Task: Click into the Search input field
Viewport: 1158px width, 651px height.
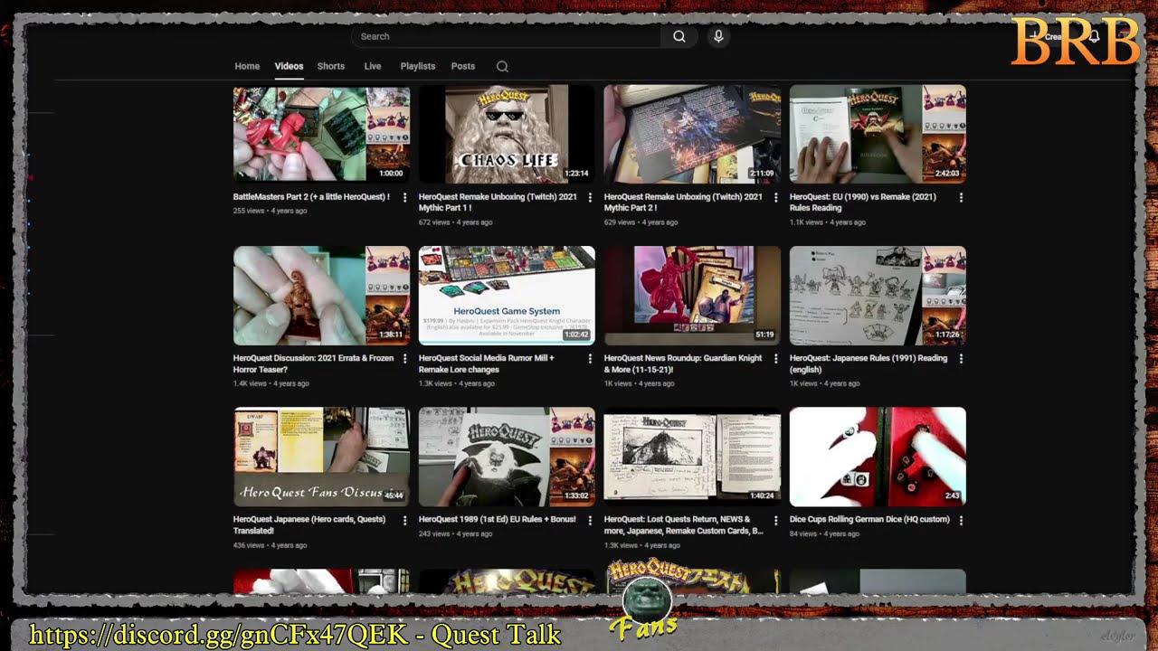Action: 507,36
